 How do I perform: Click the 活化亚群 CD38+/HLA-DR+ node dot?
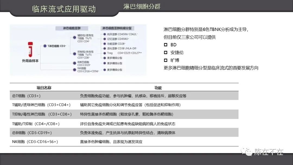[x=104, y=48]
